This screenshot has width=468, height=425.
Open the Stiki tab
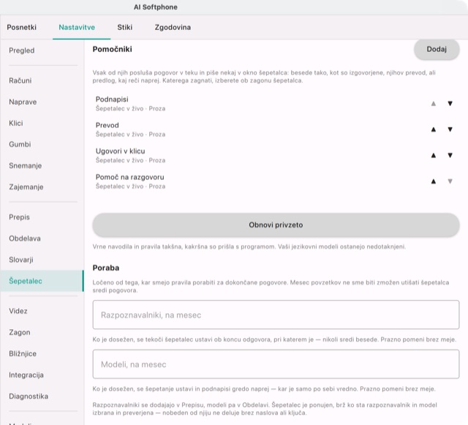tap(125, 27)
